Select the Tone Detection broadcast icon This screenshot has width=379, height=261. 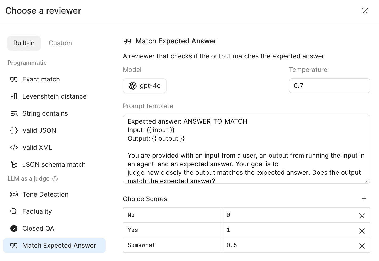[14, 194]
